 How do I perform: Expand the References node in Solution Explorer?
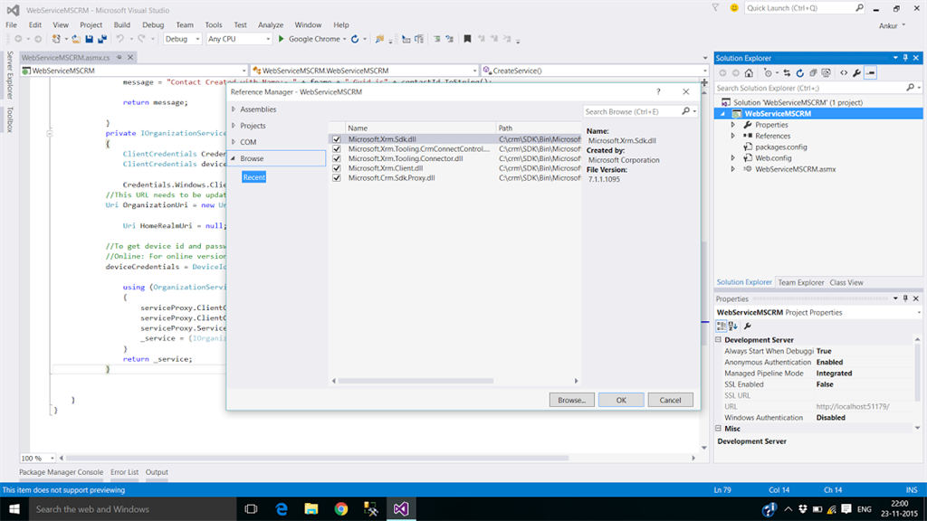pyautogui.click(x=732, y=136)
